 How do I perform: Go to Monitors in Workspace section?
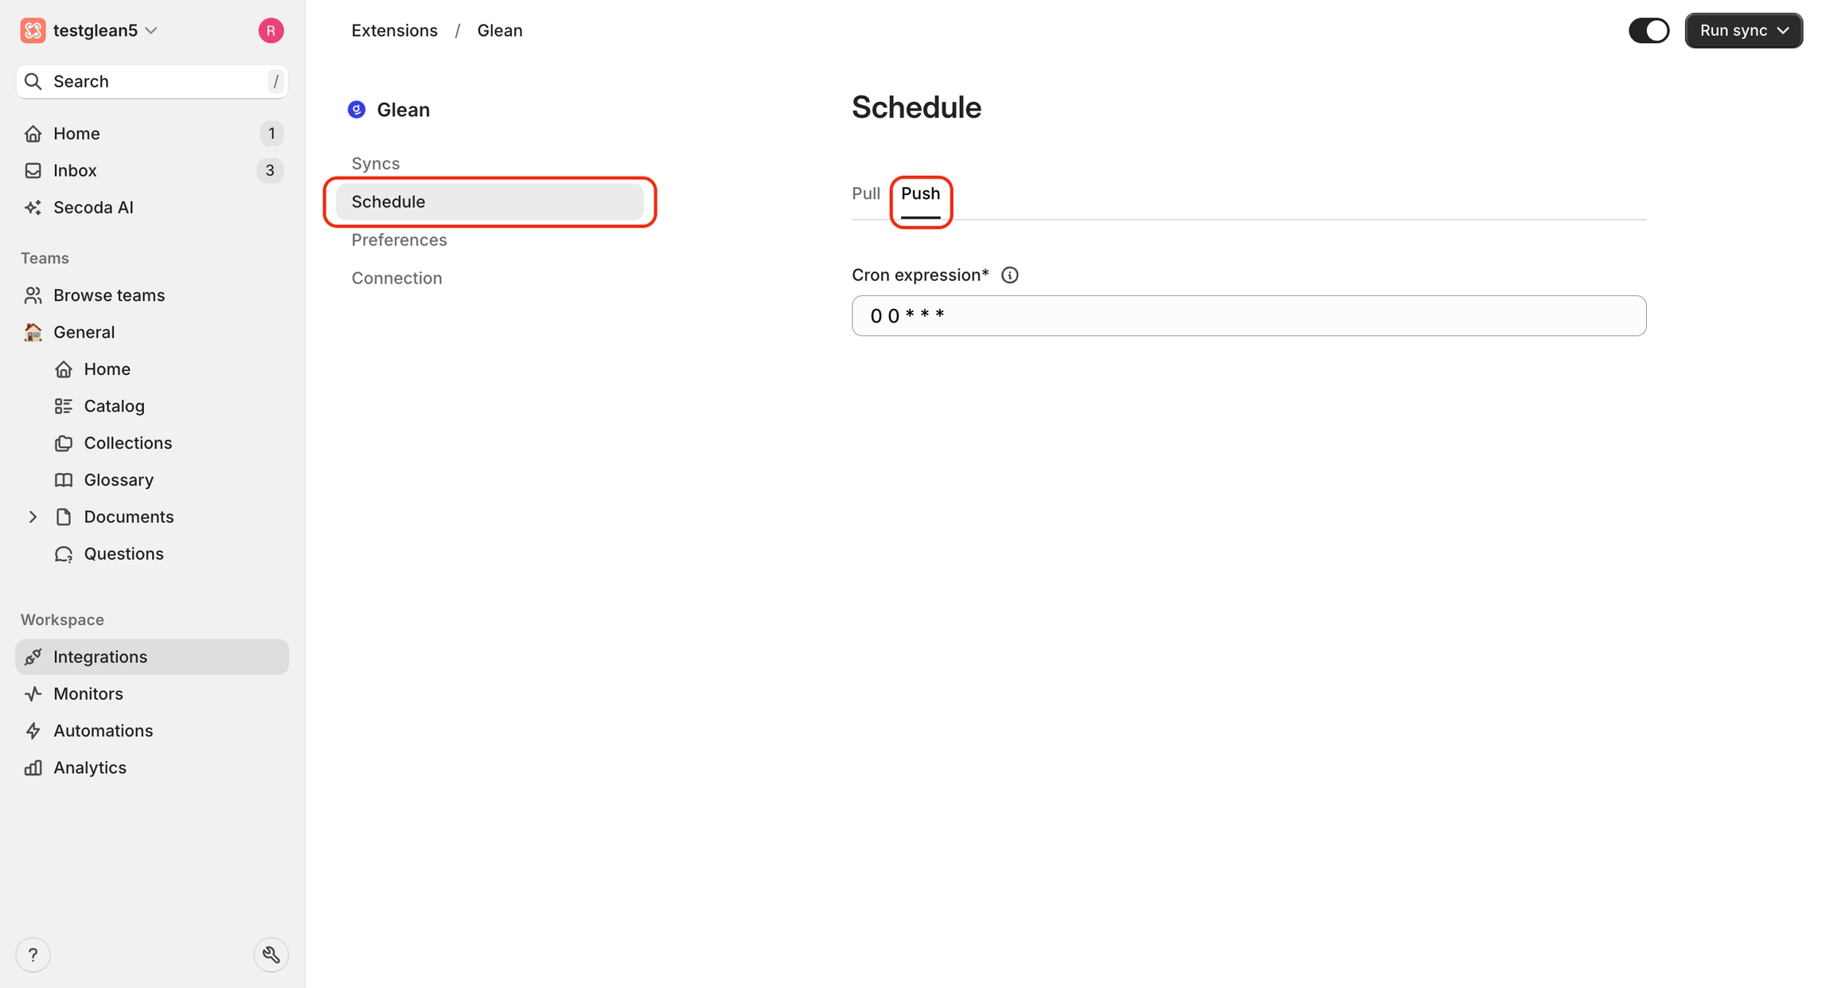click(x=88, y=693)
